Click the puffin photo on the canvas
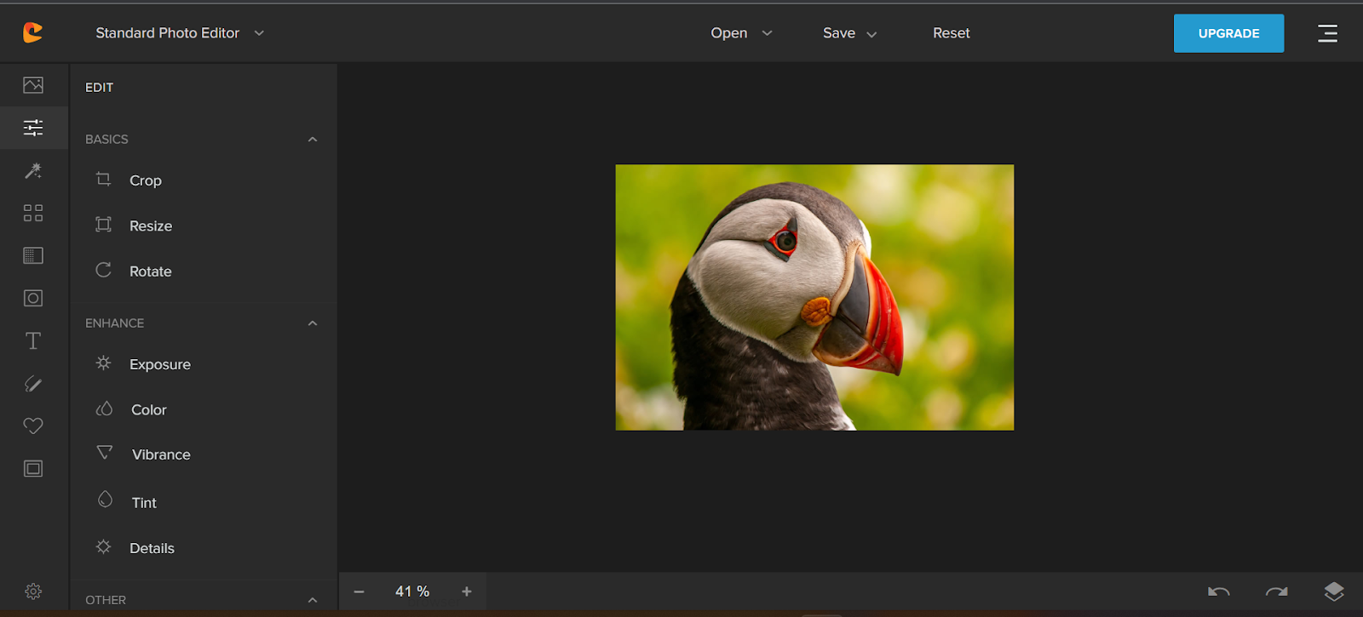 814,297
